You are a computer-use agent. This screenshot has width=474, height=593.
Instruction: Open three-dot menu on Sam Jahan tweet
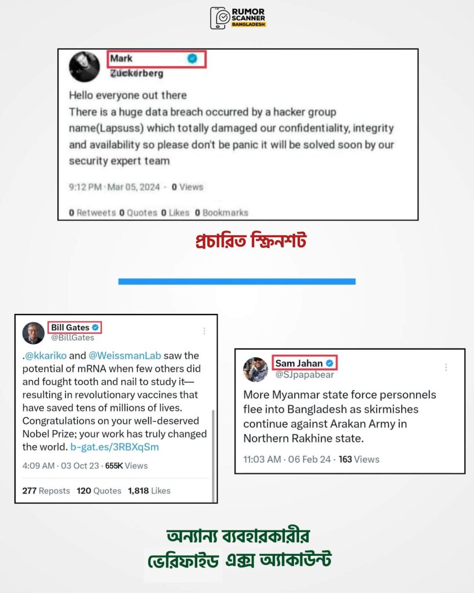(x=446, y=367)
